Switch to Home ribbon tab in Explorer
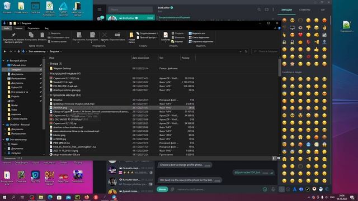This screenshot has height=201, width=358. pos(18,28)
